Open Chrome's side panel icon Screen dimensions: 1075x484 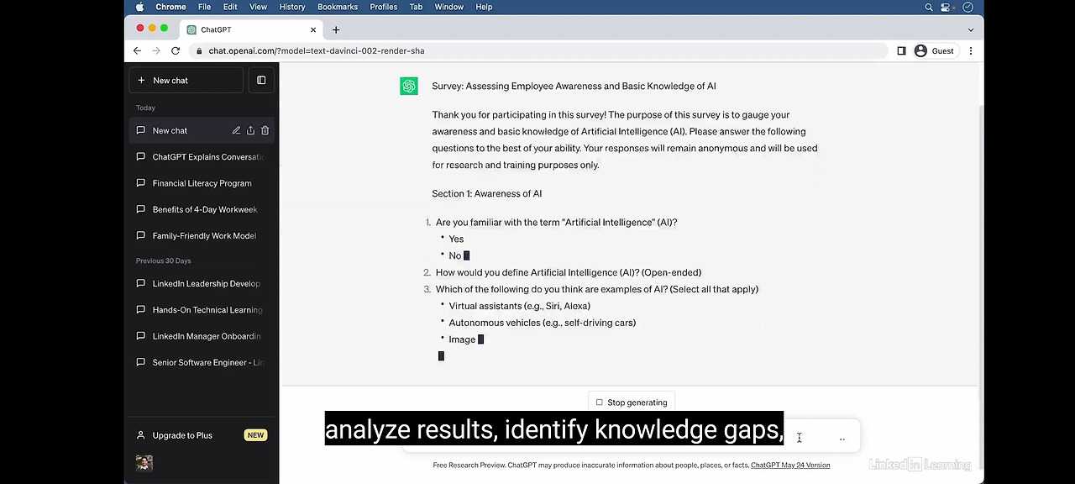(901, 50)
